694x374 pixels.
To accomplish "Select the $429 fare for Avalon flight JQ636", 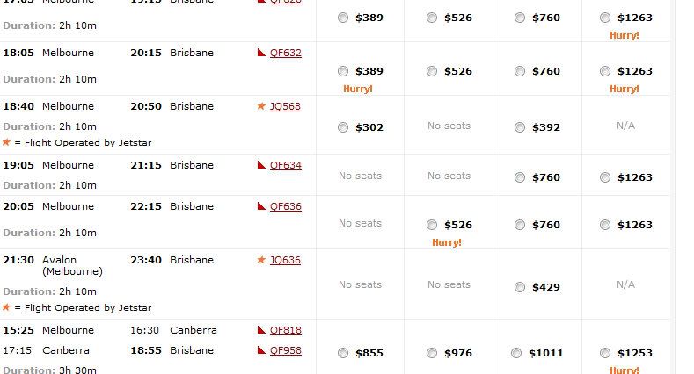I will [x=520, y=287].
